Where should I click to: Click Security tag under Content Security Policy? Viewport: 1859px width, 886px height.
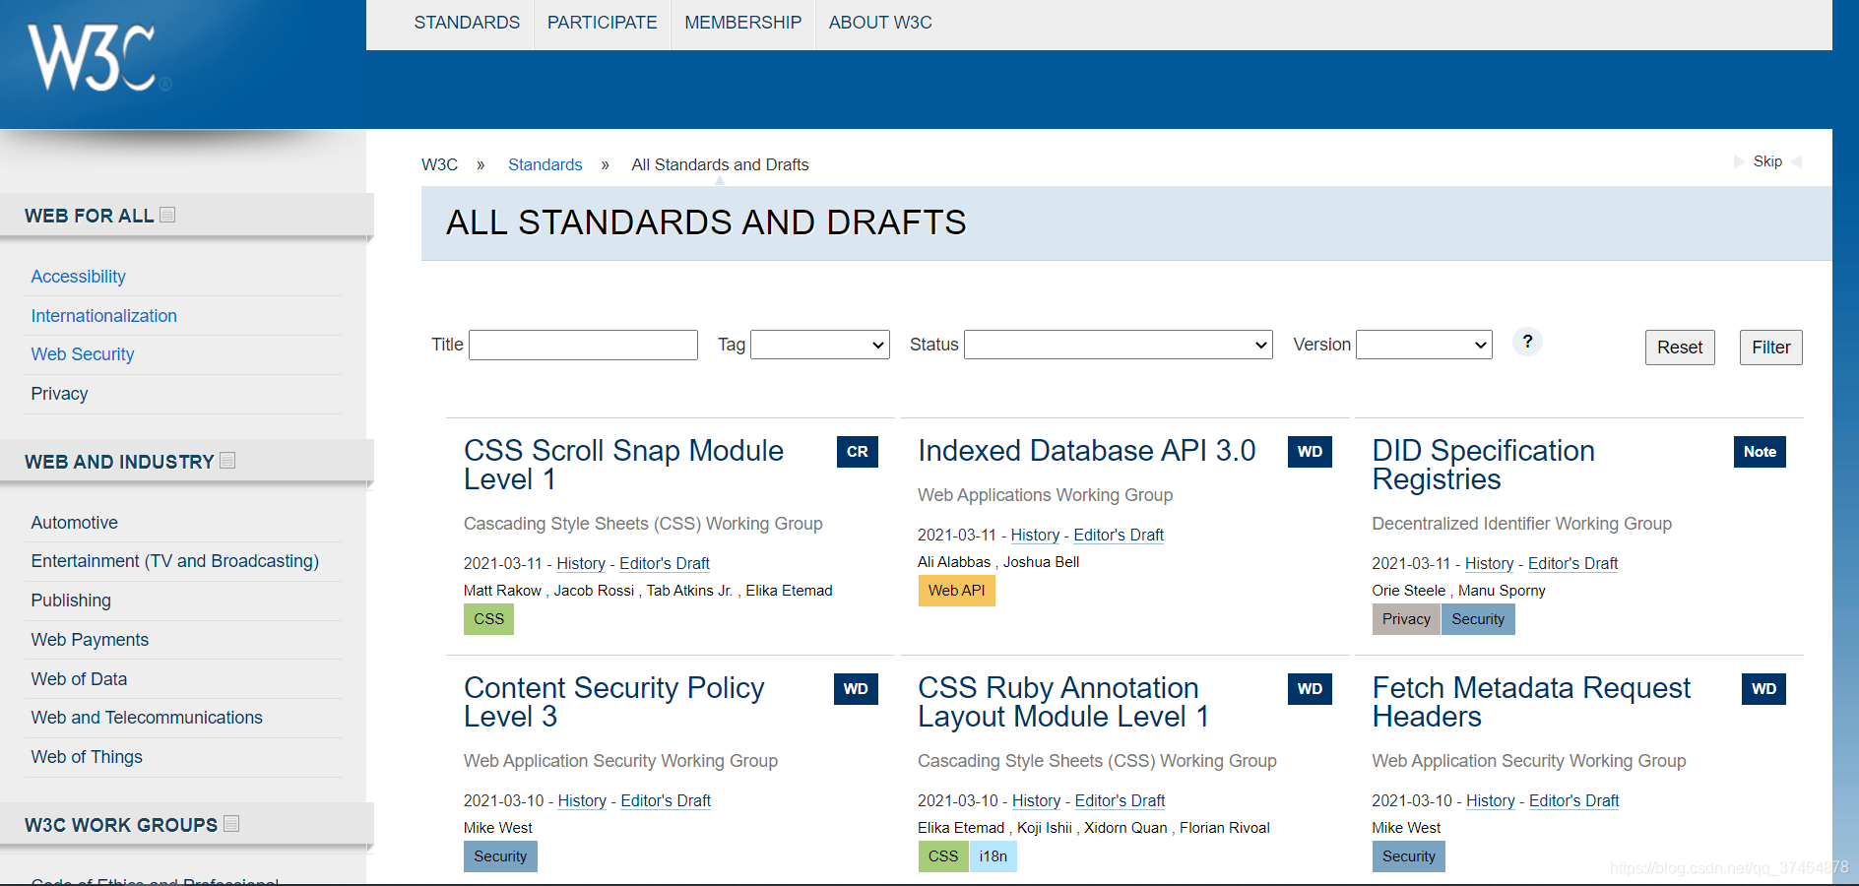pyautogui.click(x=500, y=856)
